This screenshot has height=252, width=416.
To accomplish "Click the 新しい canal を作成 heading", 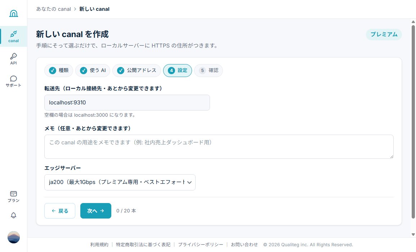I will pyautogui.click(x=72, y=34).
